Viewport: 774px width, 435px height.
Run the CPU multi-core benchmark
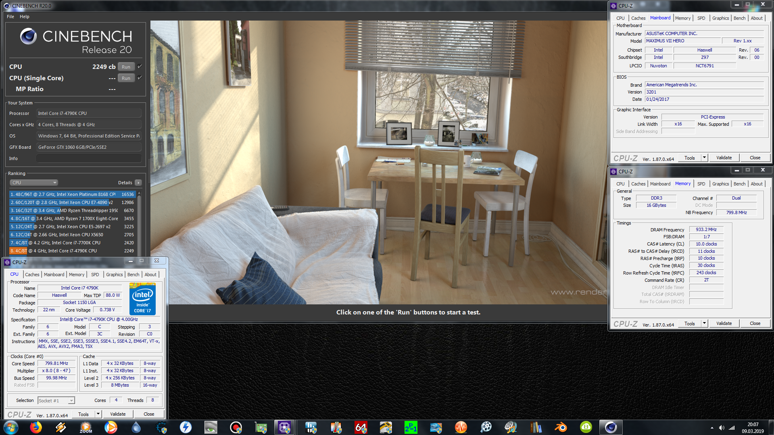126,67
